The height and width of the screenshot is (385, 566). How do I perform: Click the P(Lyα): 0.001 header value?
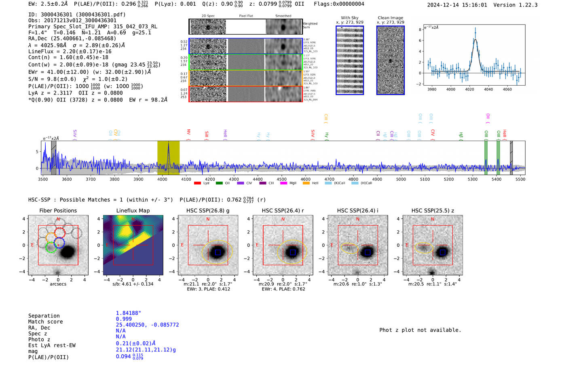pos(175,4)
